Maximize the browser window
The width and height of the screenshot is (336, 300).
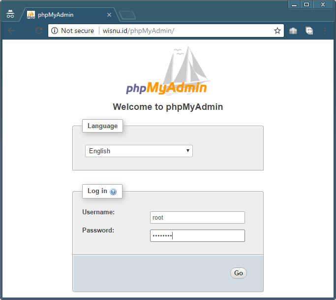point(306,4)
